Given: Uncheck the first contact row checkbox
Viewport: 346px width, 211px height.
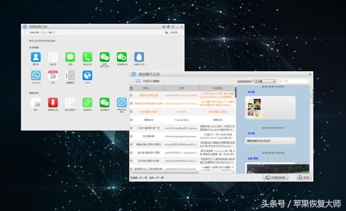Looking at the screenshot, I should pos(132,96).
